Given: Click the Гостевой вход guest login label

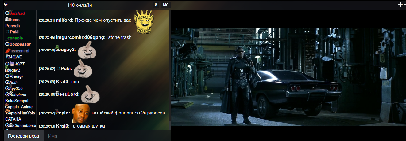Looking at the screenshot, I should click(24, 136).
